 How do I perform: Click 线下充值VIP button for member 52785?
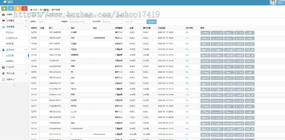coord(217,61)
